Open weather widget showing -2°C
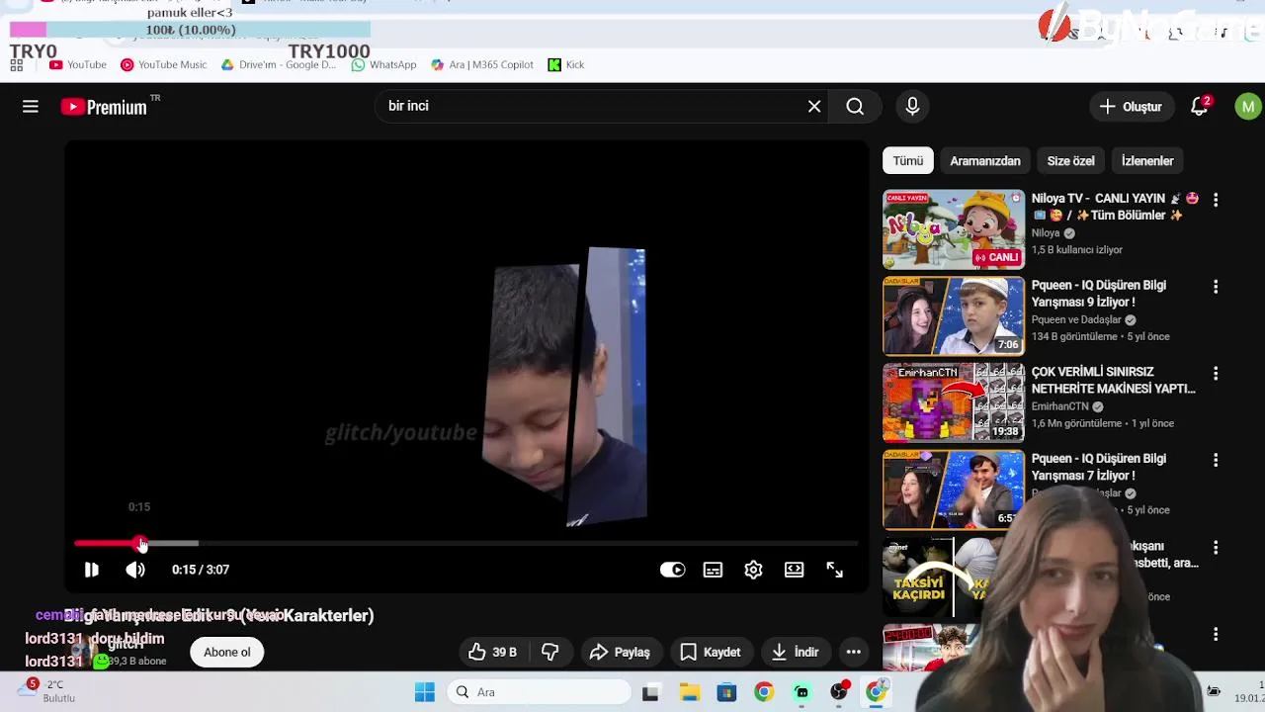1265x712 pixels. (x=47, y=691)
